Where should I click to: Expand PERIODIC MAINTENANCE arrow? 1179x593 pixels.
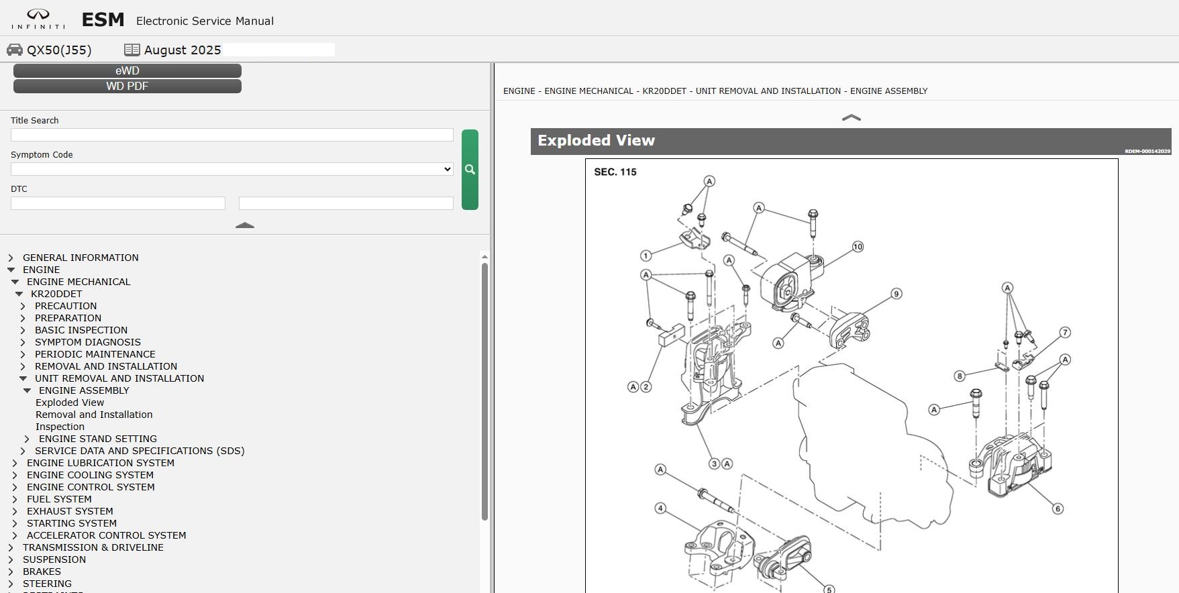tap(23, 354)
